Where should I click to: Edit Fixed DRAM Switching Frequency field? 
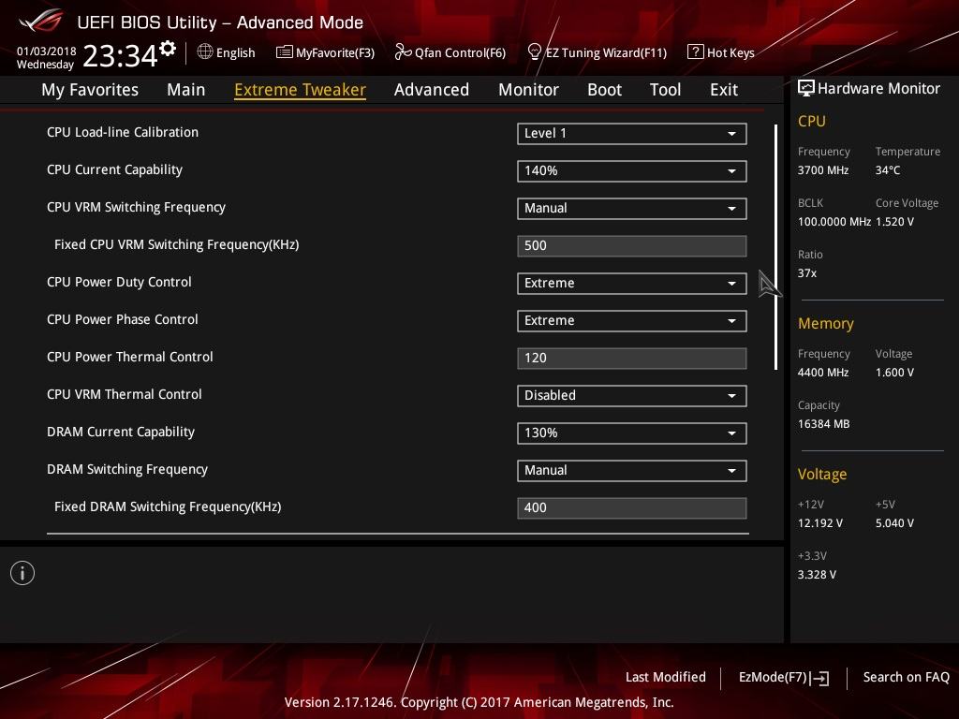(632, 507)
